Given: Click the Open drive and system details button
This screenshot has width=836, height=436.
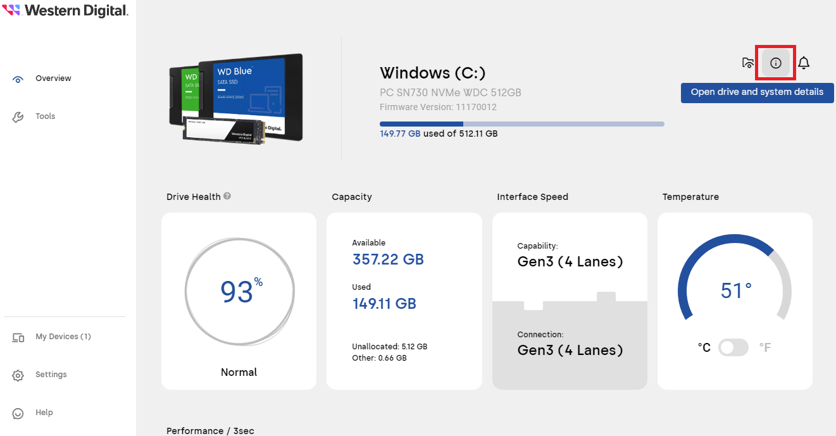Looking at the screenshot, I should point(757,92).
